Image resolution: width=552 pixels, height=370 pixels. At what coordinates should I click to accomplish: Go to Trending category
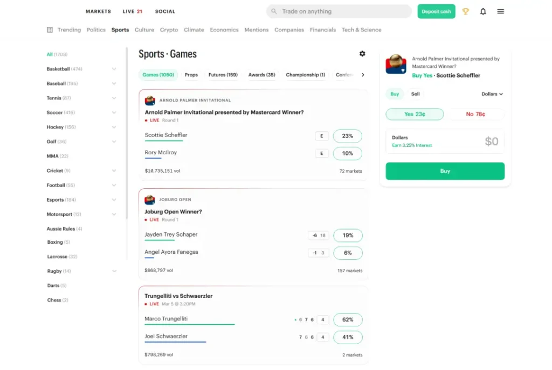(x=69, y=30)
